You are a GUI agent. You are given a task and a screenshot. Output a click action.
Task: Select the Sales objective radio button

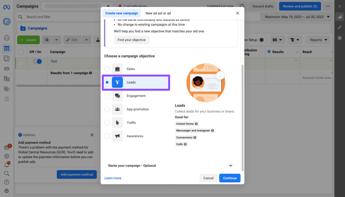coord(107,69)
